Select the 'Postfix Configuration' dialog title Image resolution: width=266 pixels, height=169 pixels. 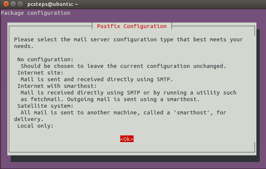pyautogui.click(x=132, y=26)
